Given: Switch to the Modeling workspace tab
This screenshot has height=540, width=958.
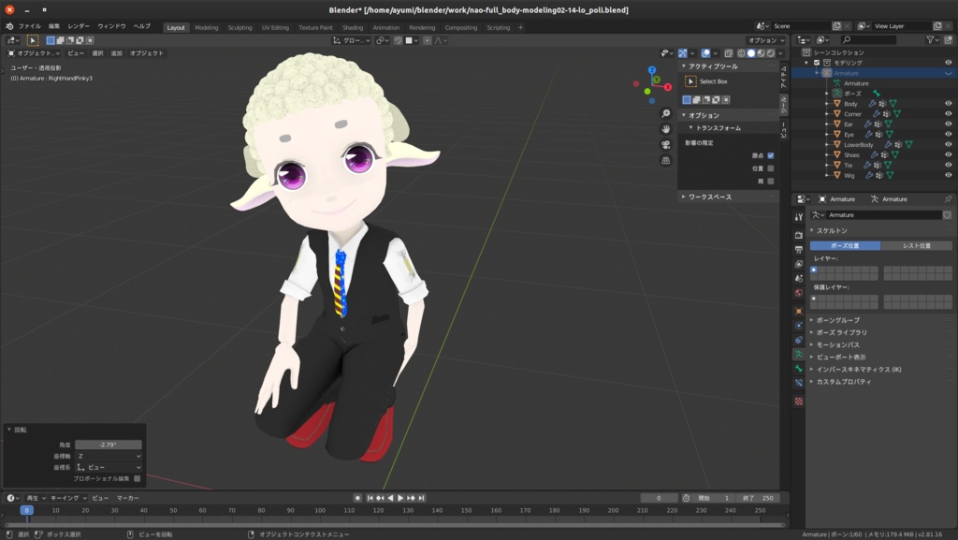Looking at the screenshot, I should (208, 27).
